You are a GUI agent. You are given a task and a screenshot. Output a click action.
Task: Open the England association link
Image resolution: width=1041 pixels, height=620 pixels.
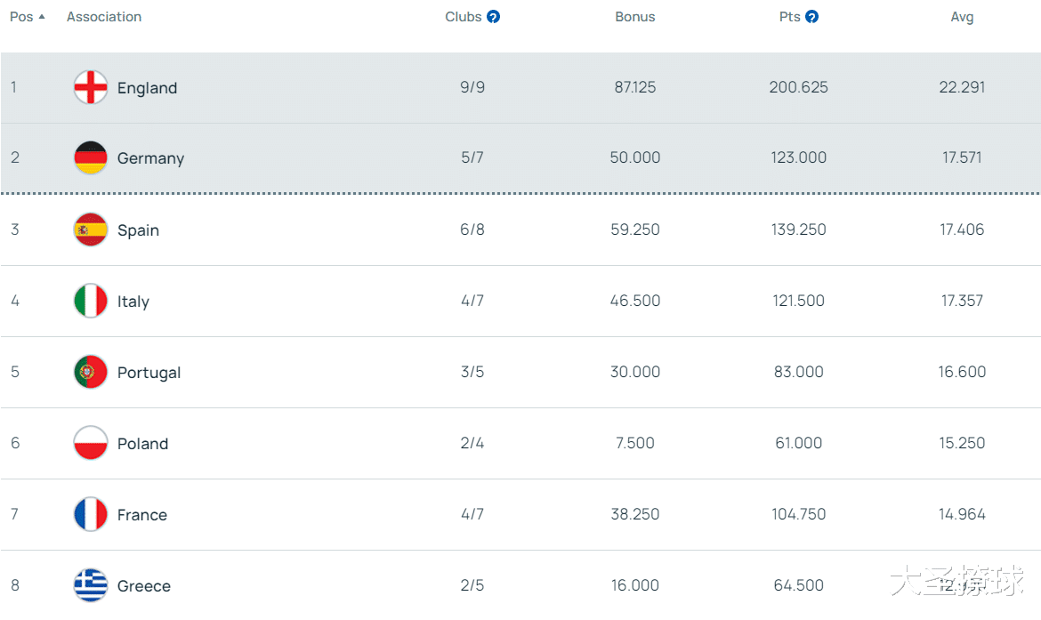pyautogui.click(x=147, y=88)
